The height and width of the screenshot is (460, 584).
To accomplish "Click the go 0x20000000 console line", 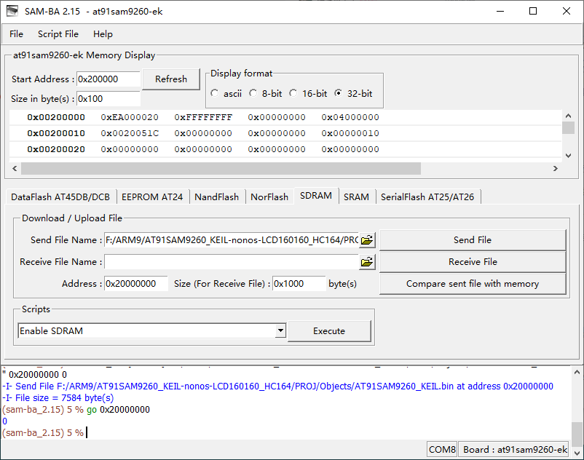I will [76, 410].
